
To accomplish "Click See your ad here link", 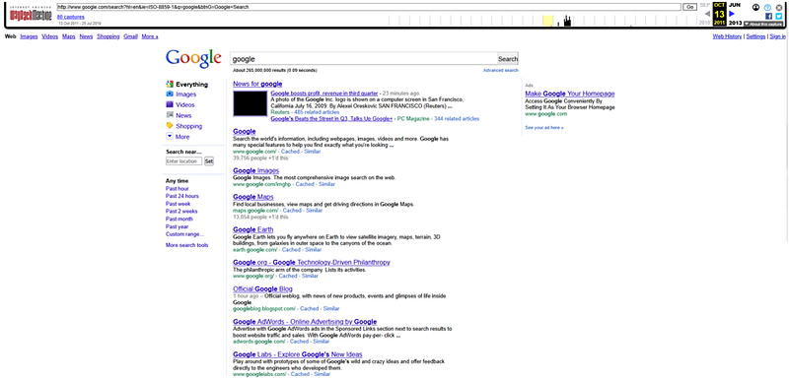I will (x=544, y=128).
